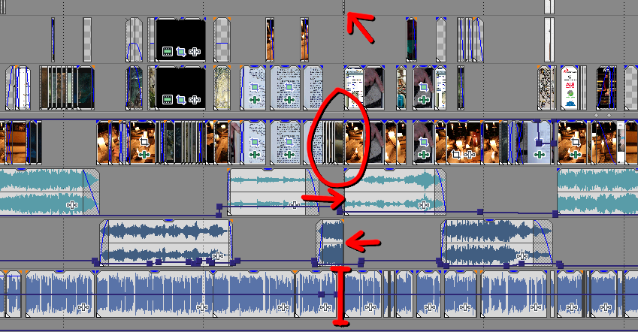
Task: Select the red-logo poster clip on second track
Action: (569, 88)
